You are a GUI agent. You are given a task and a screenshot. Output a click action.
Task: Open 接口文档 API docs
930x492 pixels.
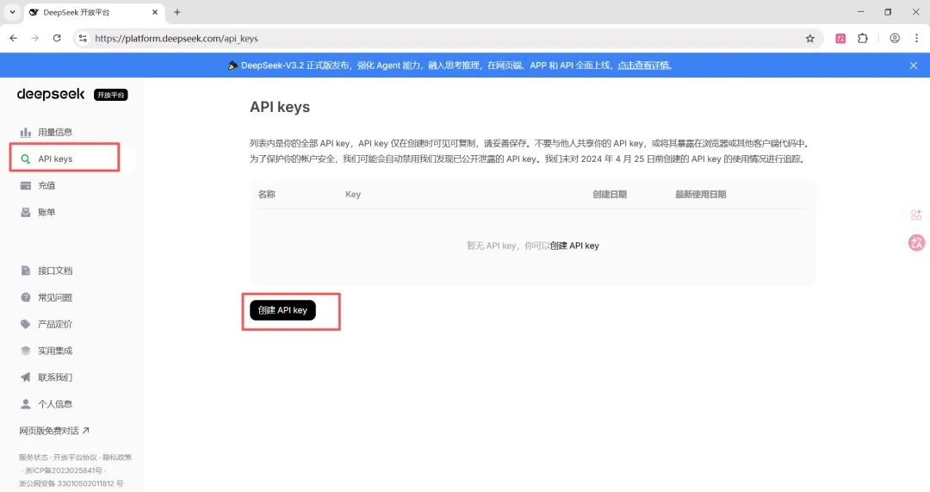point(54,271)
